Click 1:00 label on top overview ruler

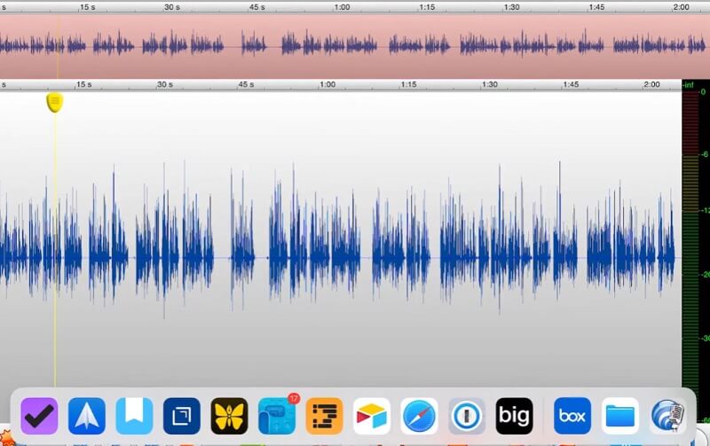click(x=342, y=7)
